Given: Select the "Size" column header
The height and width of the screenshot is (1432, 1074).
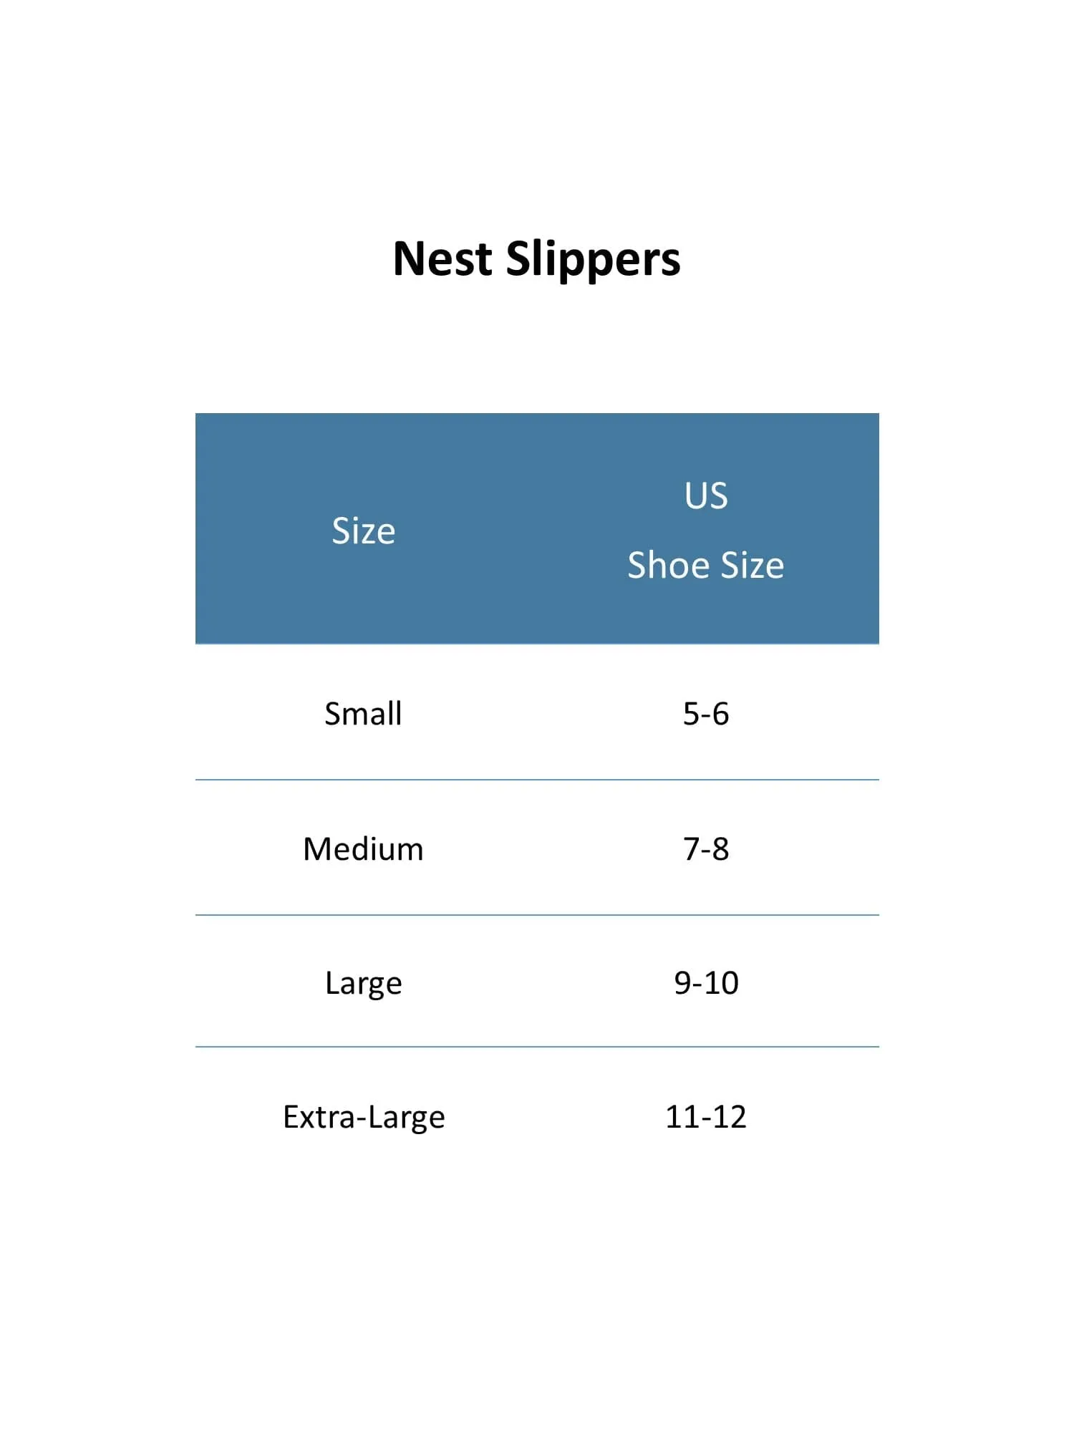Looking at the screenshot, I should click(363, 531).
